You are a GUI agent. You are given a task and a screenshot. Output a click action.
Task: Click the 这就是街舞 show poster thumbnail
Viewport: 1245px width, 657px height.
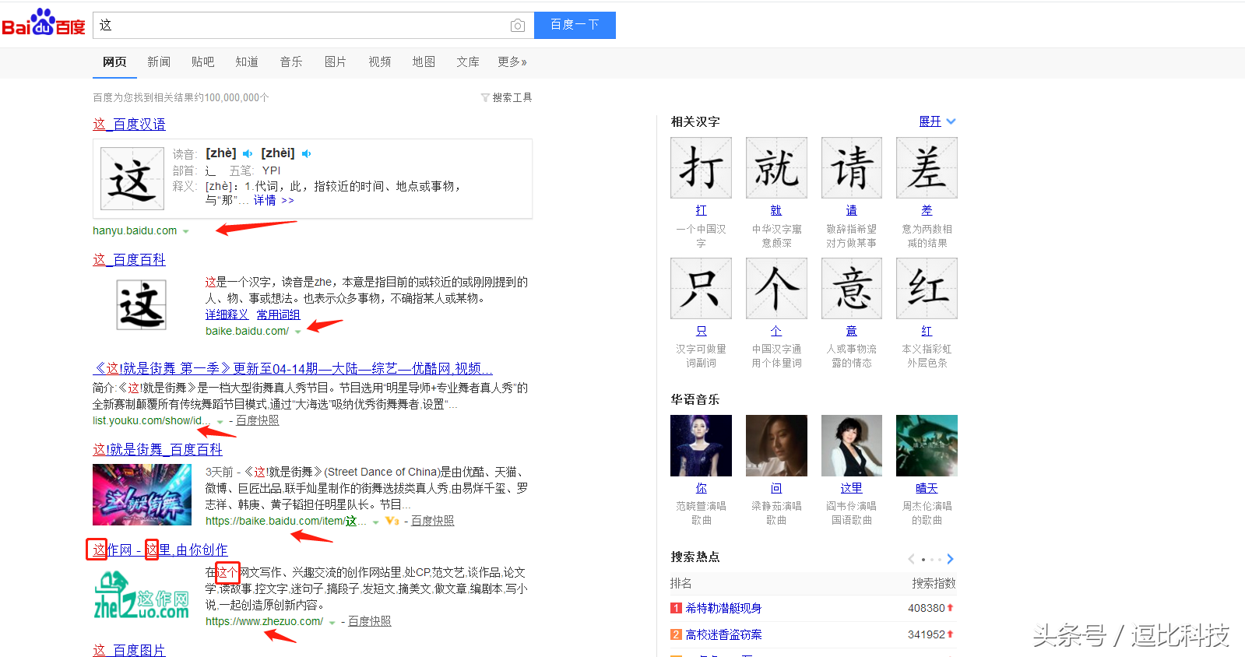[142, 495]
